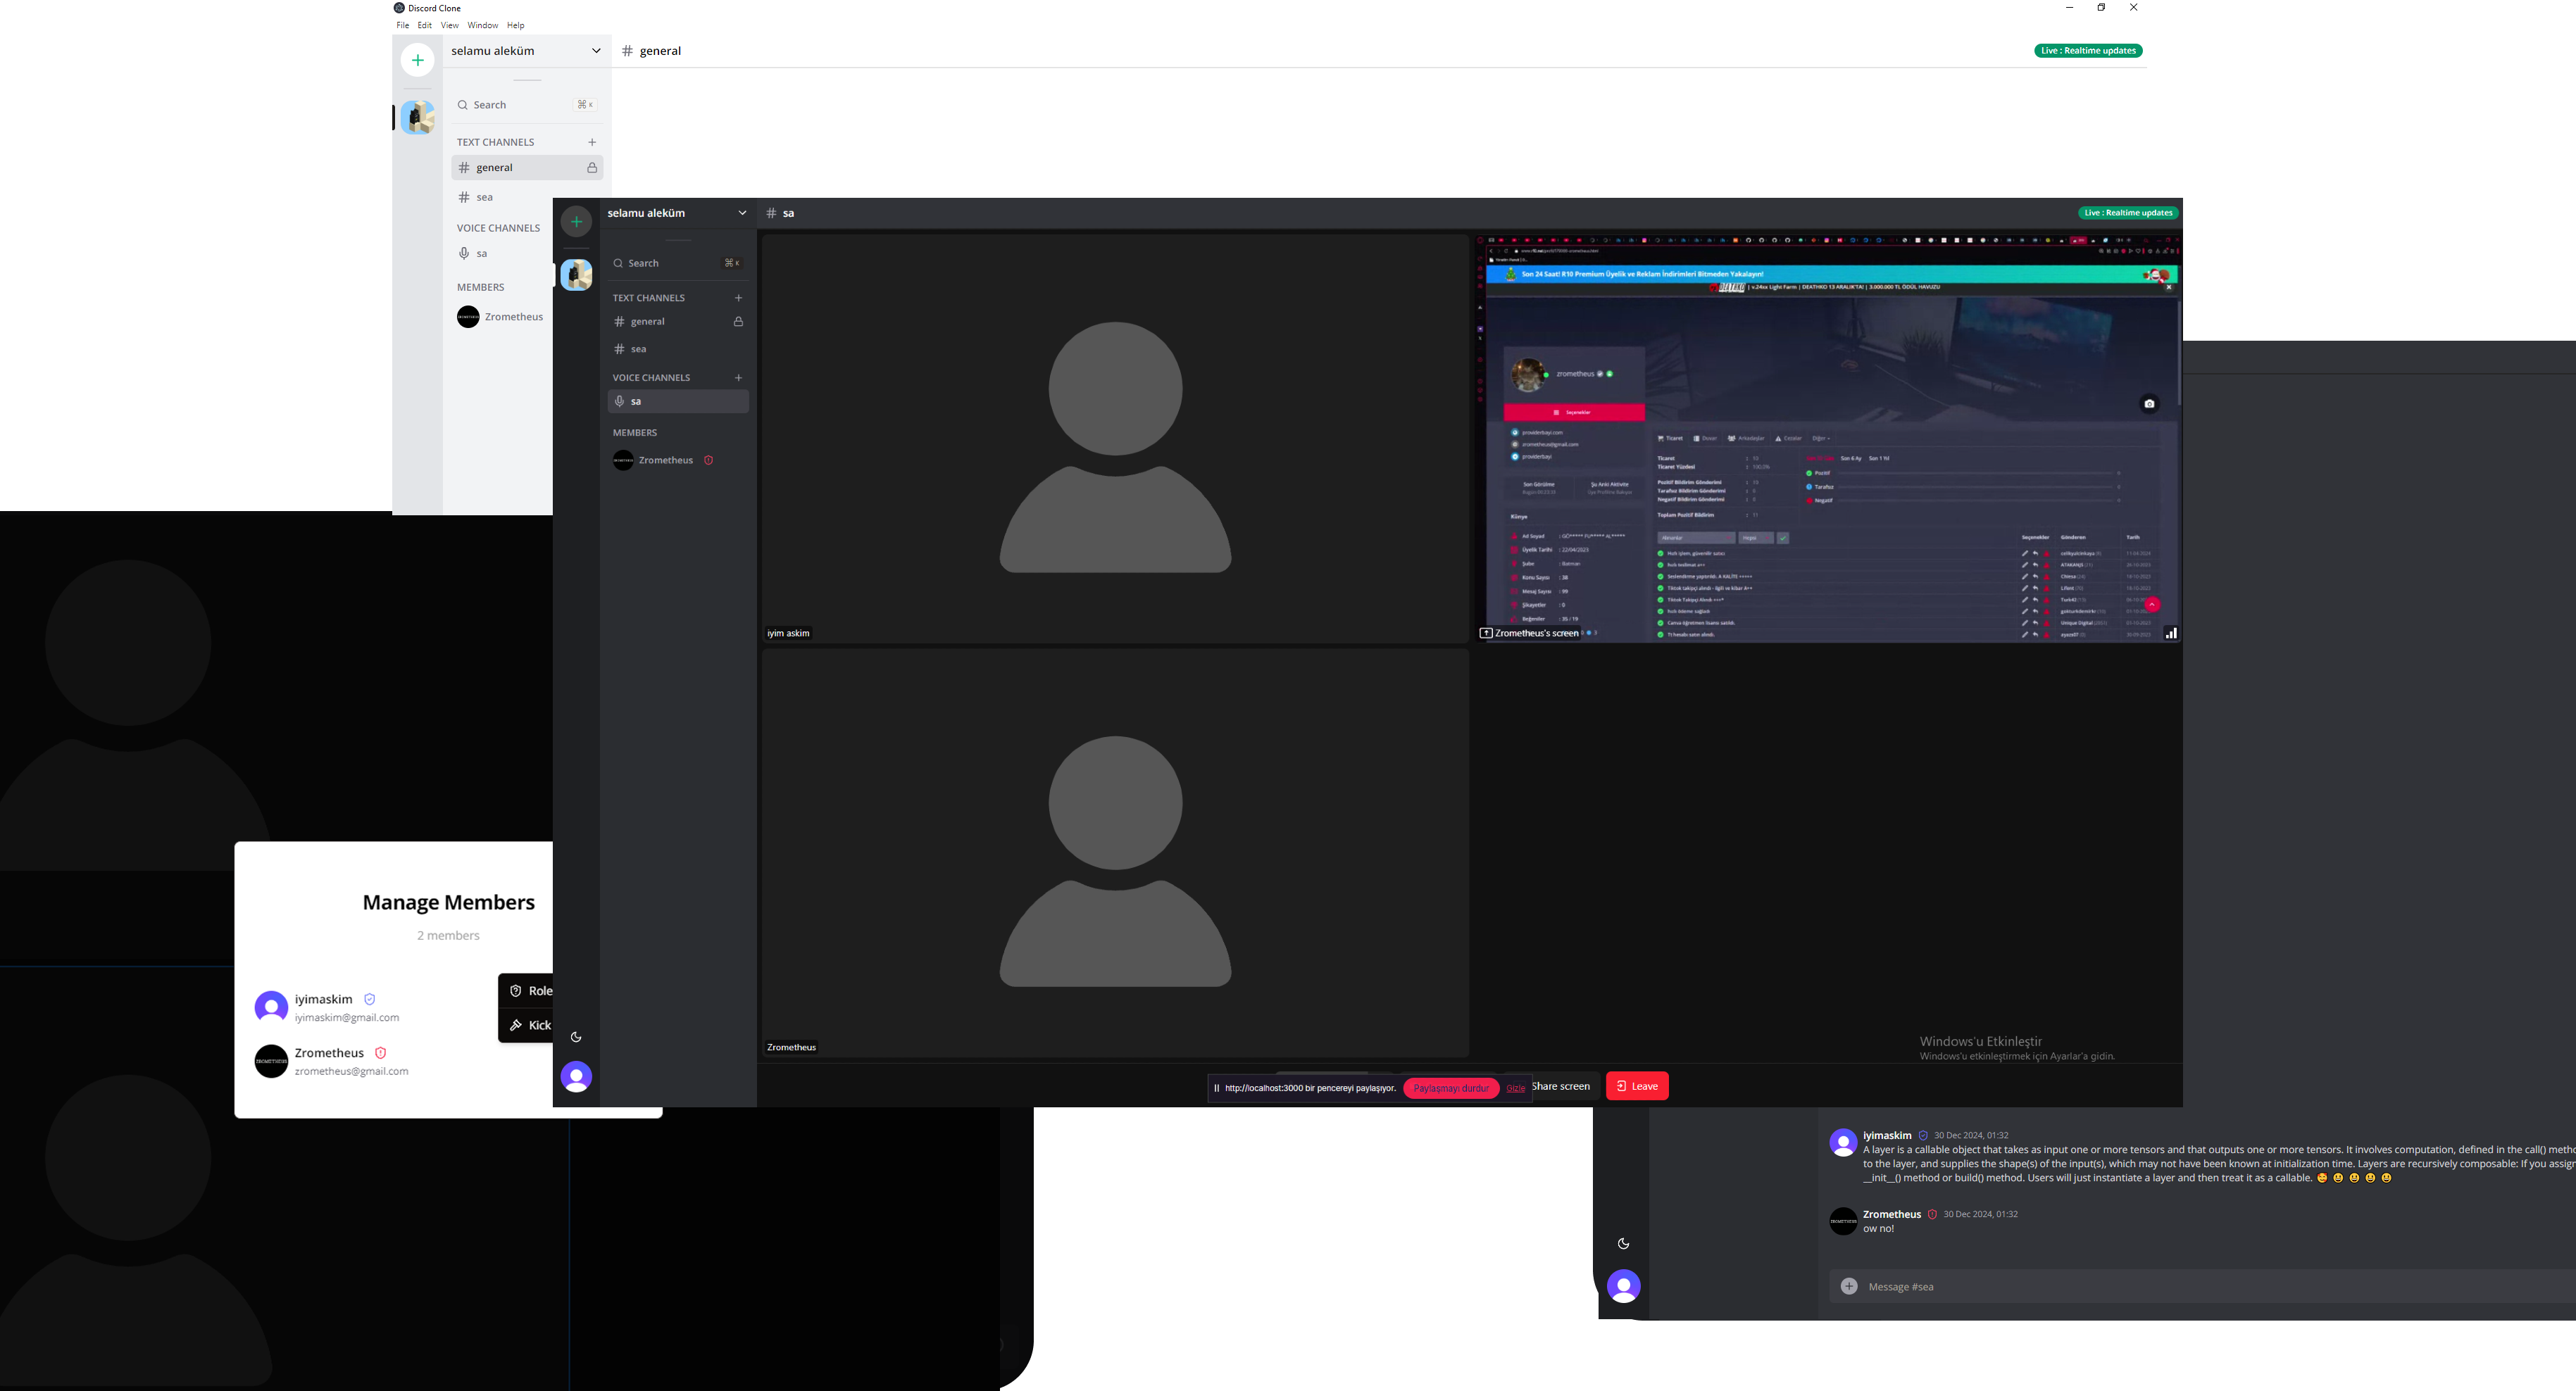Select general channel in the dark window
Viewport: 2576px width, 1391px height.
tap(678, 322)
